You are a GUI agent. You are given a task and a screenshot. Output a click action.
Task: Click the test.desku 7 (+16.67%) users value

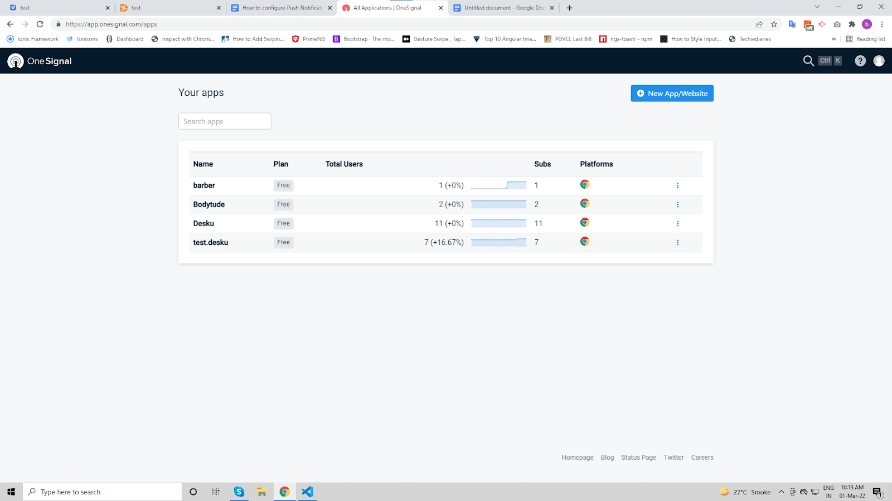tap(444, 242)
